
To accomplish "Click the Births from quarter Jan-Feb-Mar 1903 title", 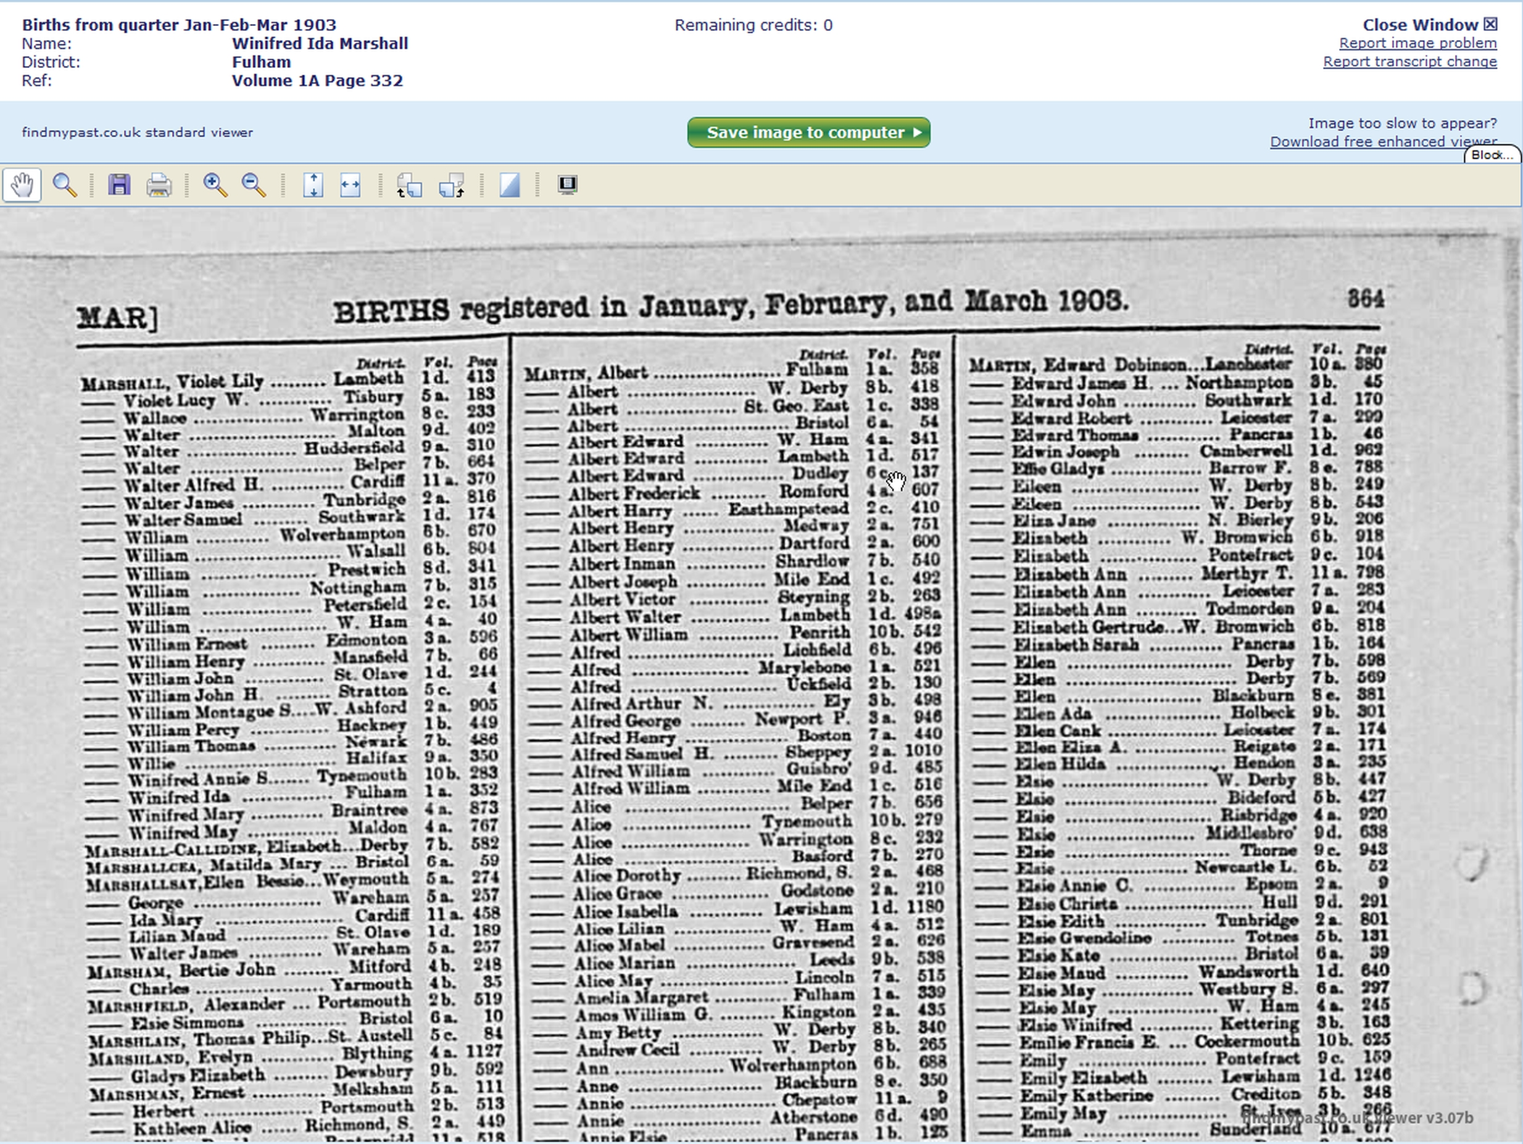I will pyautogui.click(x=179, y=25).
